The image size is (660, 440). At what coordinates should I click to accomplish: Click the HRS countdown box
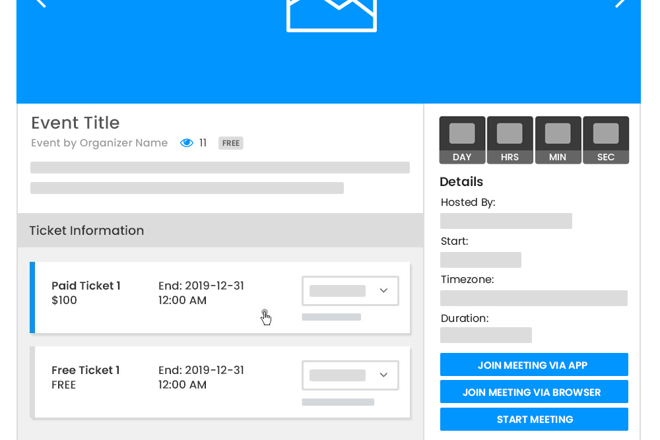[x=510, y=140]
